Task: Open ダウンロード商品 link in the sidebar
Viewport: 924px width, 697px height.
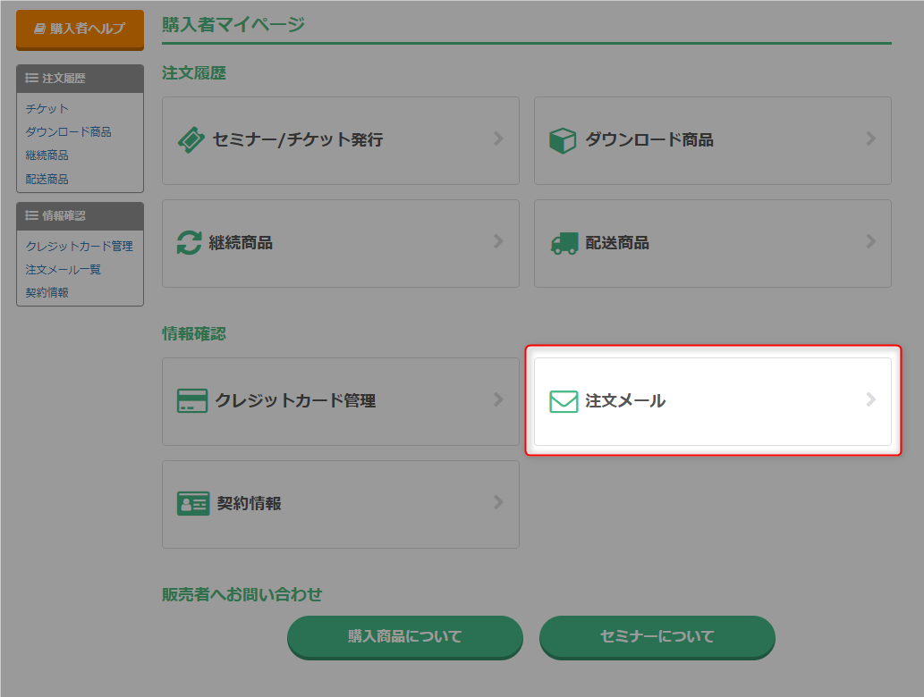Action: (69, 132)
